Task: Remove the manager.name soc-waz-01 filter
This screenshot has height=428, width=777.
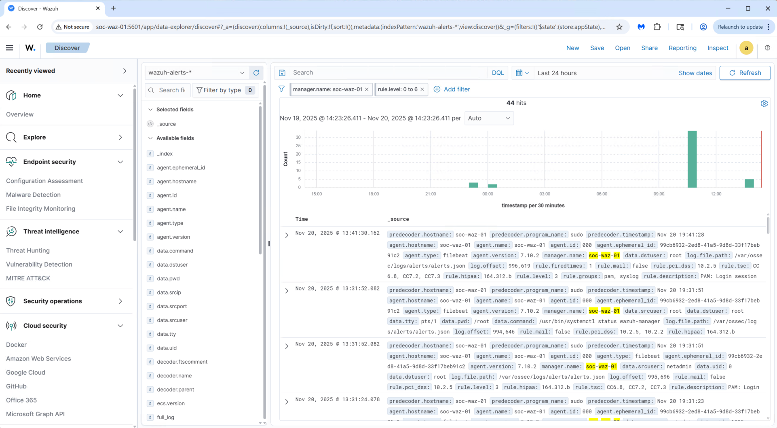Action: pos(367,89)
